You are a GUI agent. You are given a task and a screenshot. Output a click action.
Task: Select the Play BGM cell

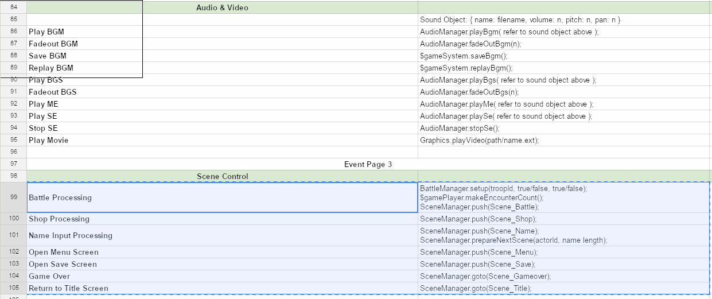click(x=222, y=32)
